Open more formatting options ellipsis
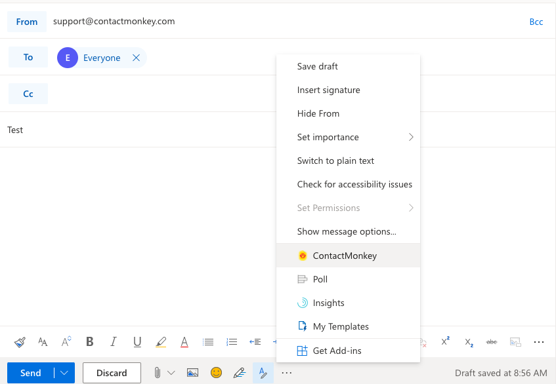Screen dimensions: 556x384 click(x=539, y=342)
